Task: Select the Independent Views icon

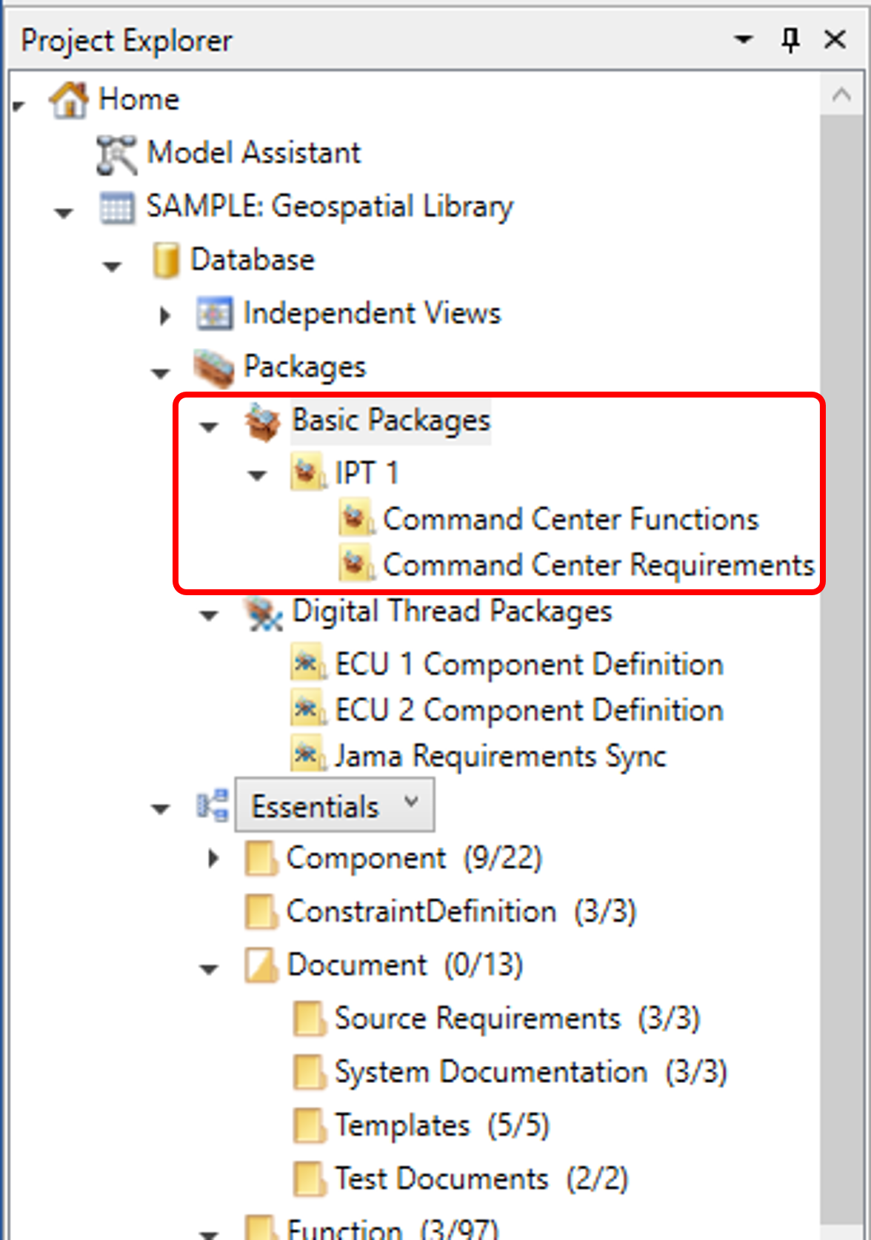Action: tap(214, 313)
